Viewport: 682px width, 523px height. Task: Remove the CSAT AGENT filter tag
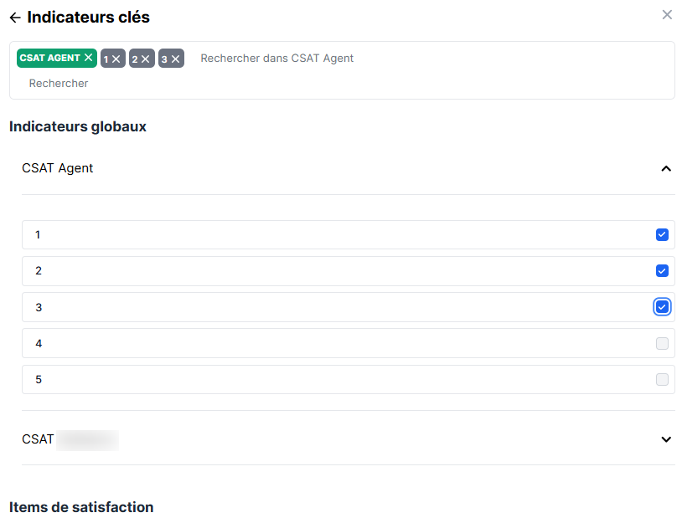pos(88,58)
